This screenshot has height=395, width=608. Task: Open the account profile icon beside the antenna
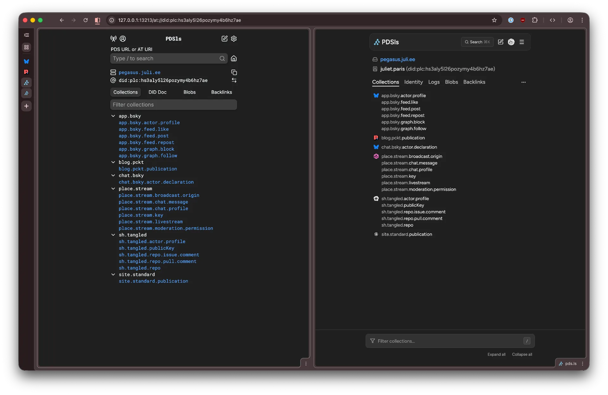click(122, 39)
